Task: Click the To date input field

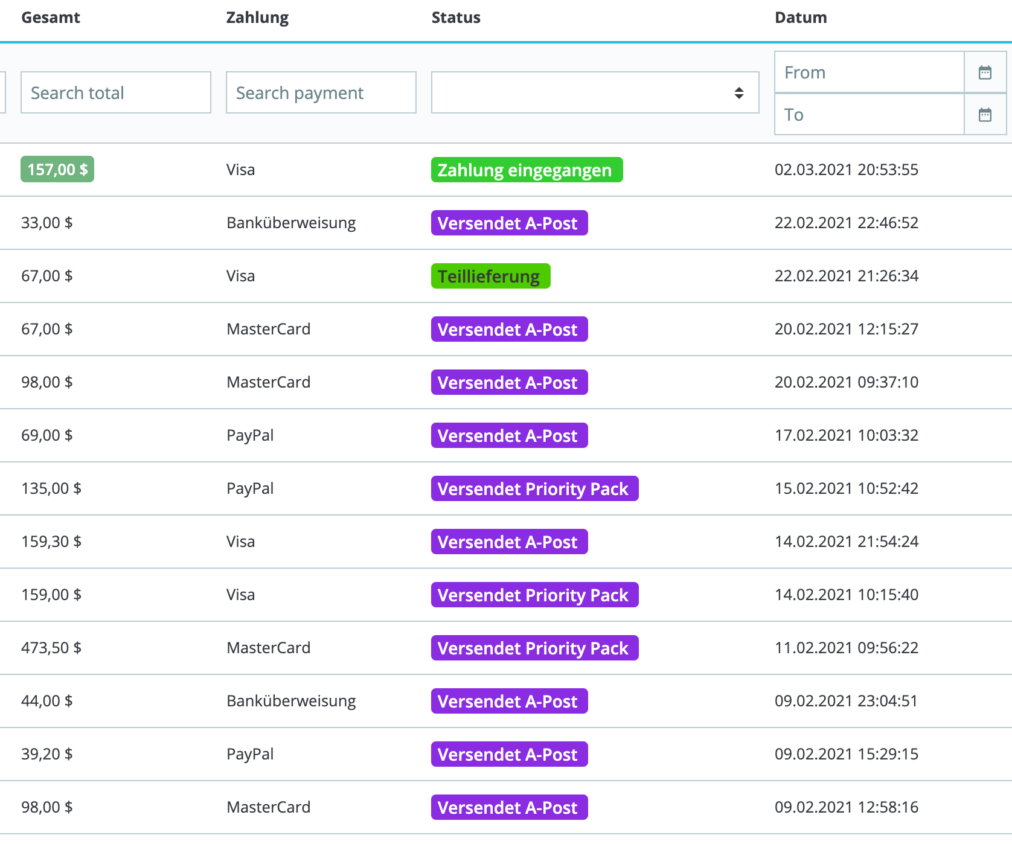Action: coord(869,115)
